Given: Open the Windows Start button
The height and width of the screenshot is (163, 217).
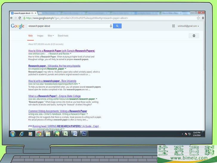Looking at the screenshot, I should pyautogui.click(x=13, y=134).
